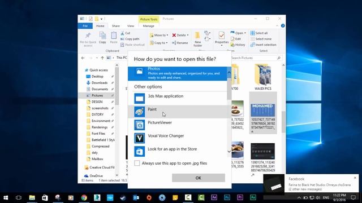The image size is (362, 203).
Task: Click the Facebook notification message
Action: [x=320, y=187]
